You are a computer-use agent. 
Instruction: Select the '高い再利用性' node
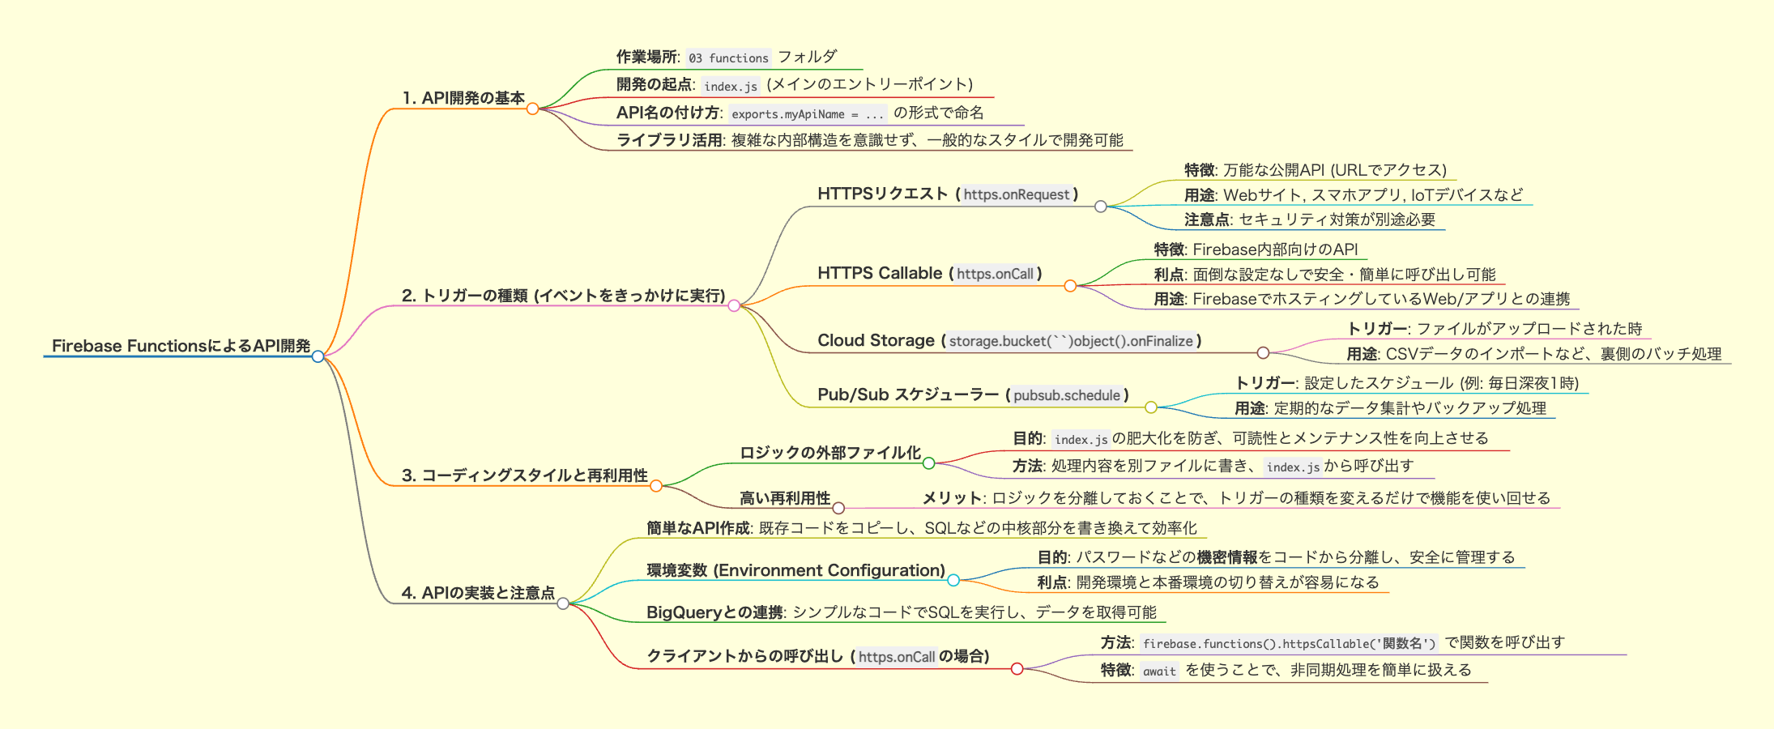(x=786, y=498)
